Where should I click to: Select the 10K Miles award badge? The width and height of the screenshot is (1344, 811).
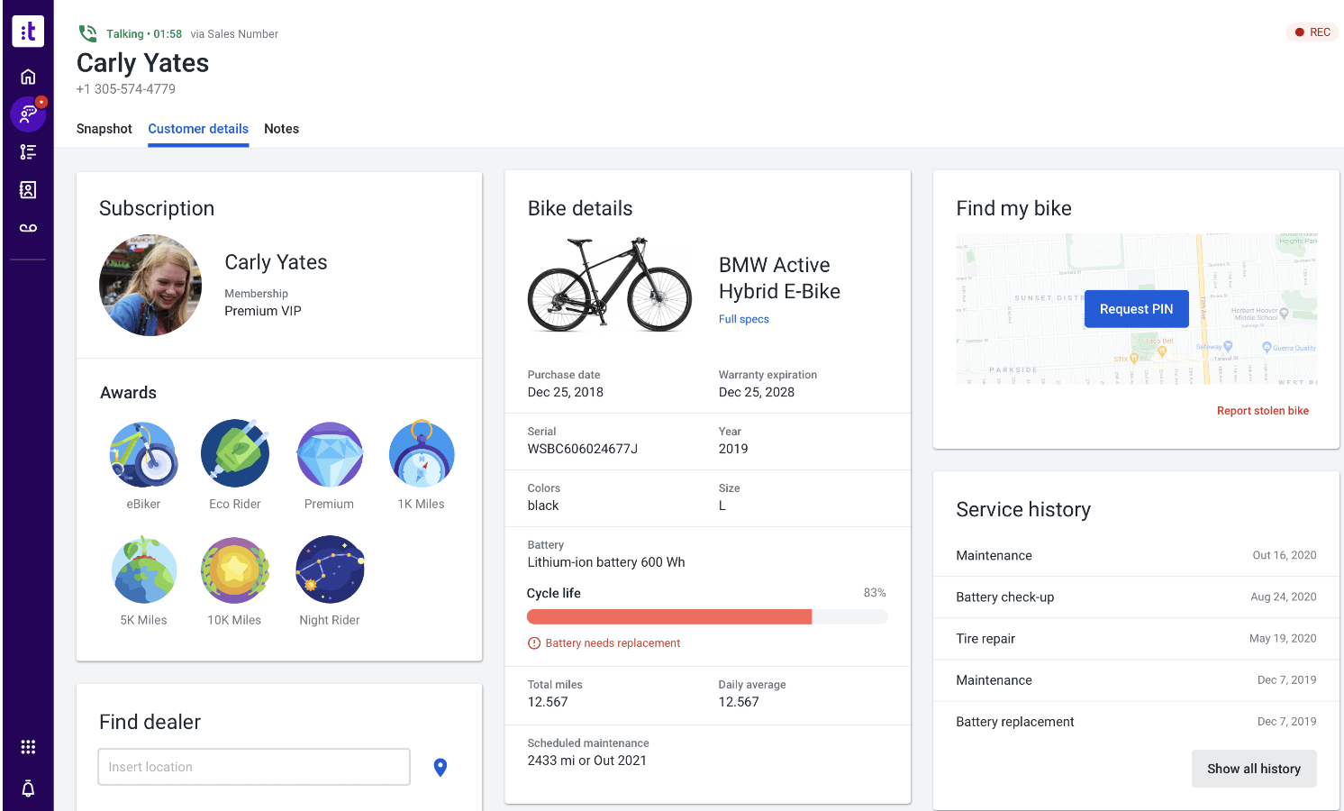(x=235, y=570)
